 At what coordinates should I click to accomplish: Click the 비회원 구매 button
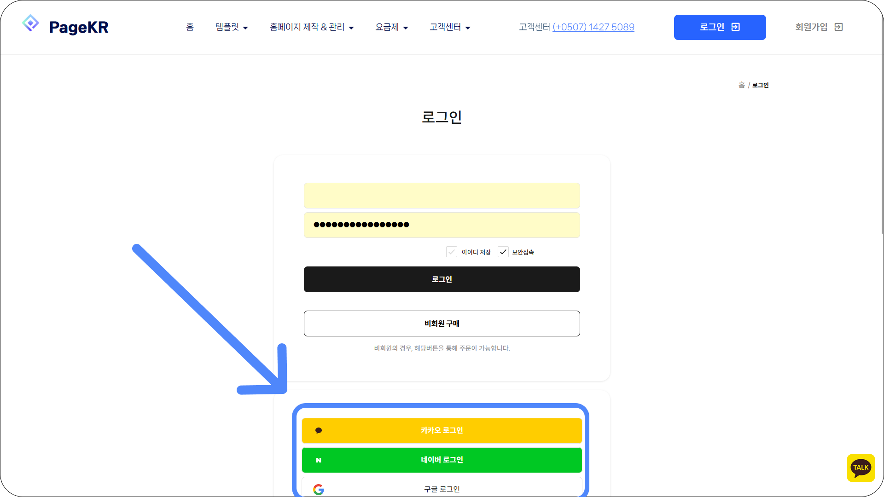tap(442, 324)
